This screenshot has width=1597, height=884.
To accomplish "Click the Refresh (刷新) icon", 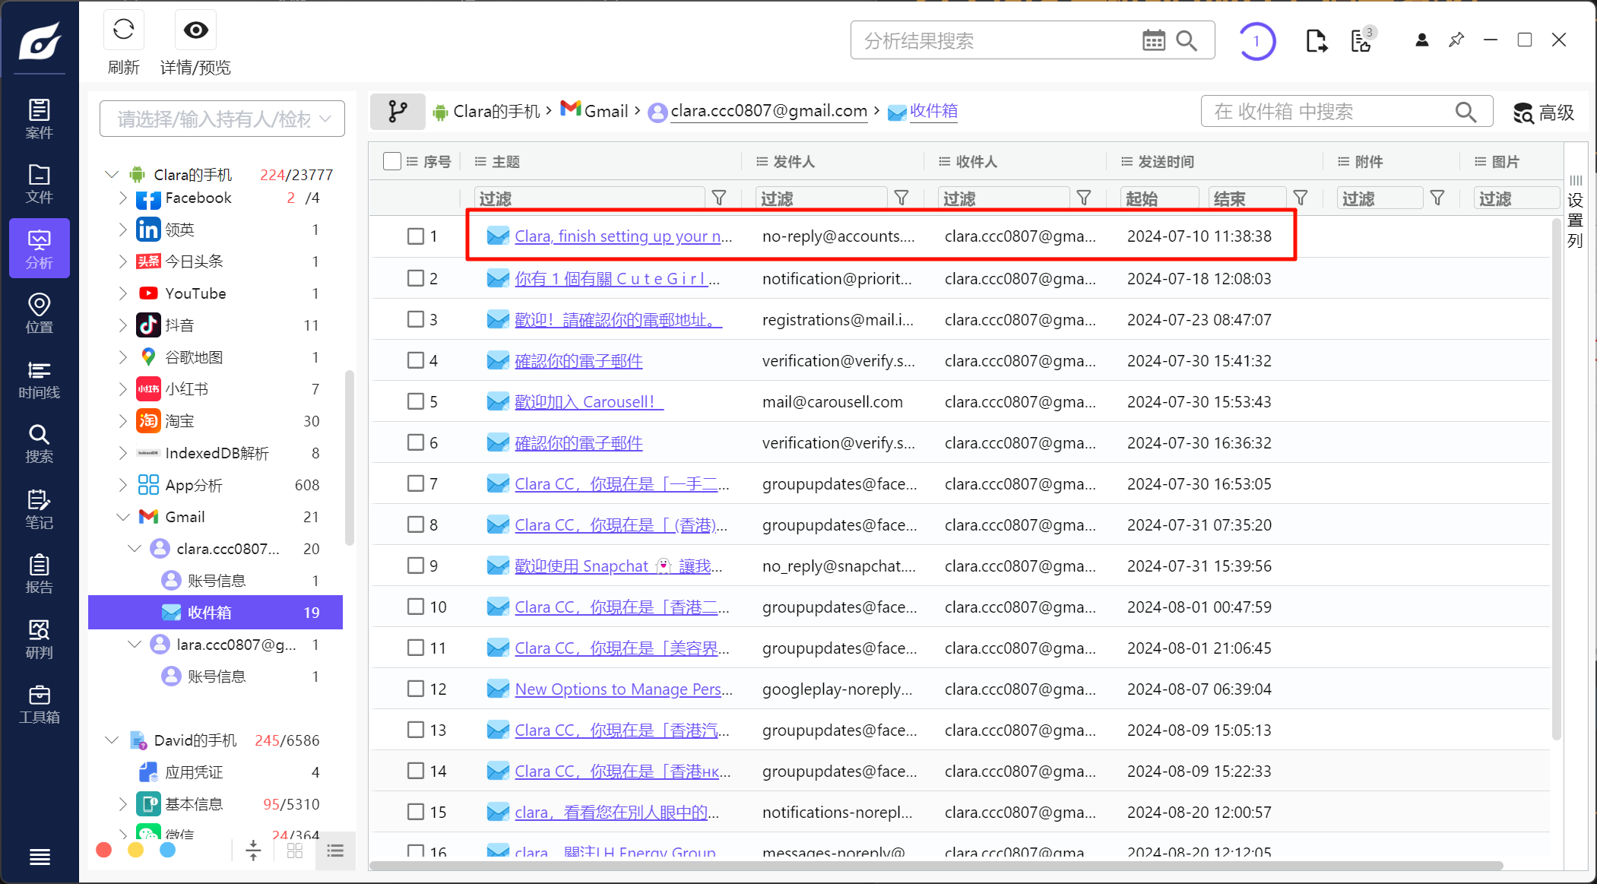I will coord(123,30).
